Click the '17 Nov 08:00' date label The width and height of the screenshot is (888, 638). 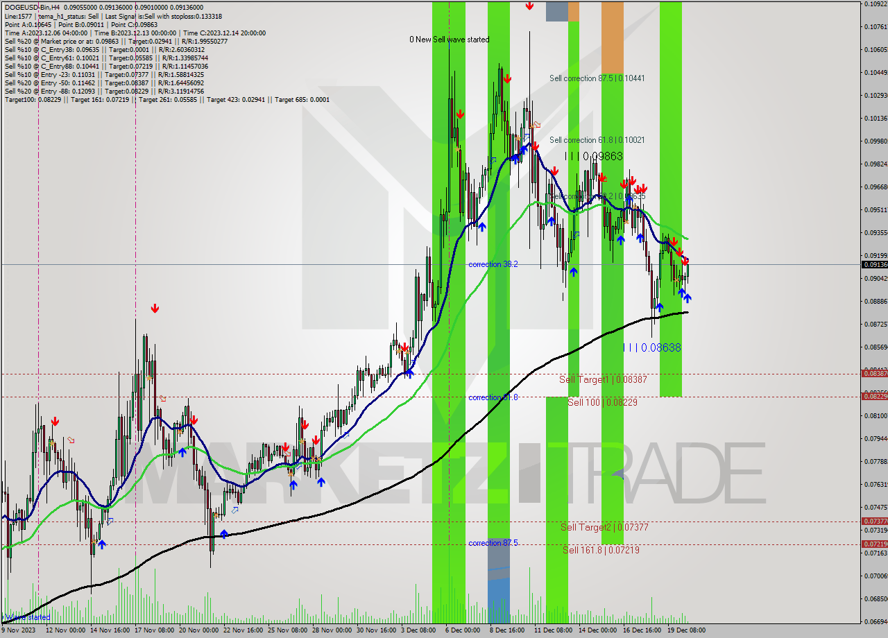click(155, 630)
